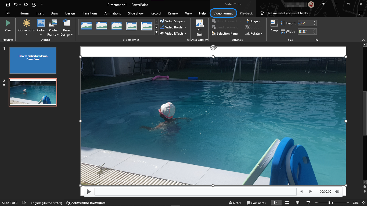Image resolution: width=367 pixels, height=206 pixels.
Task: Click Tell me what you want to do
Action: [x=287, y=13]
